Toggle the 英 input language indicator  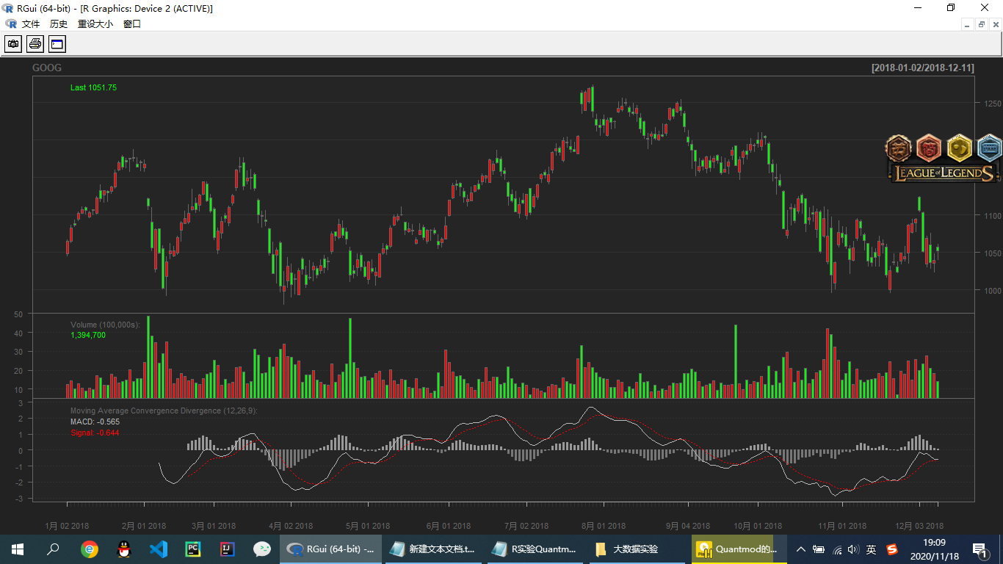tap(871, 549)
